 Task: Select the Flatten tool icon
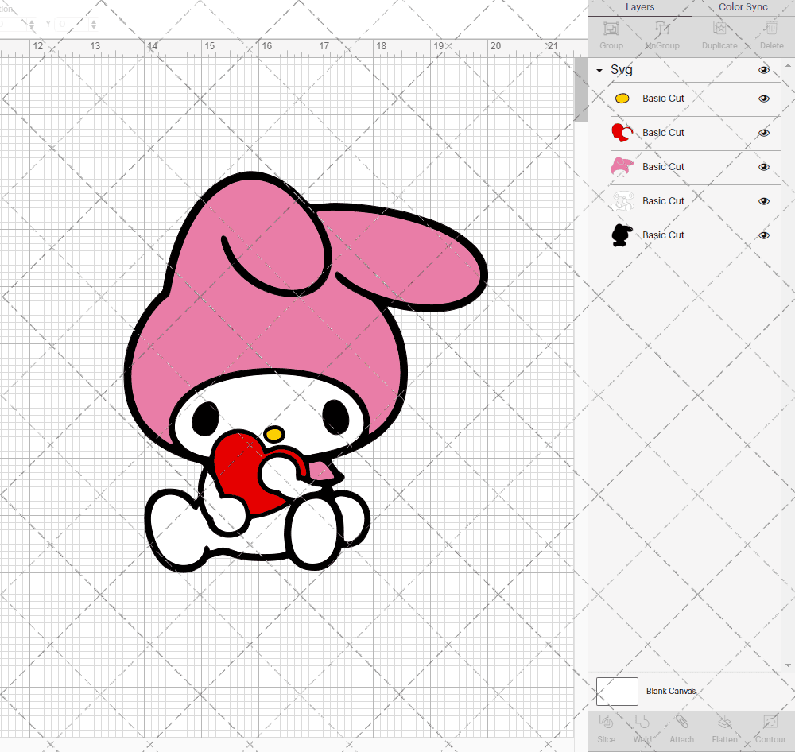724,722
